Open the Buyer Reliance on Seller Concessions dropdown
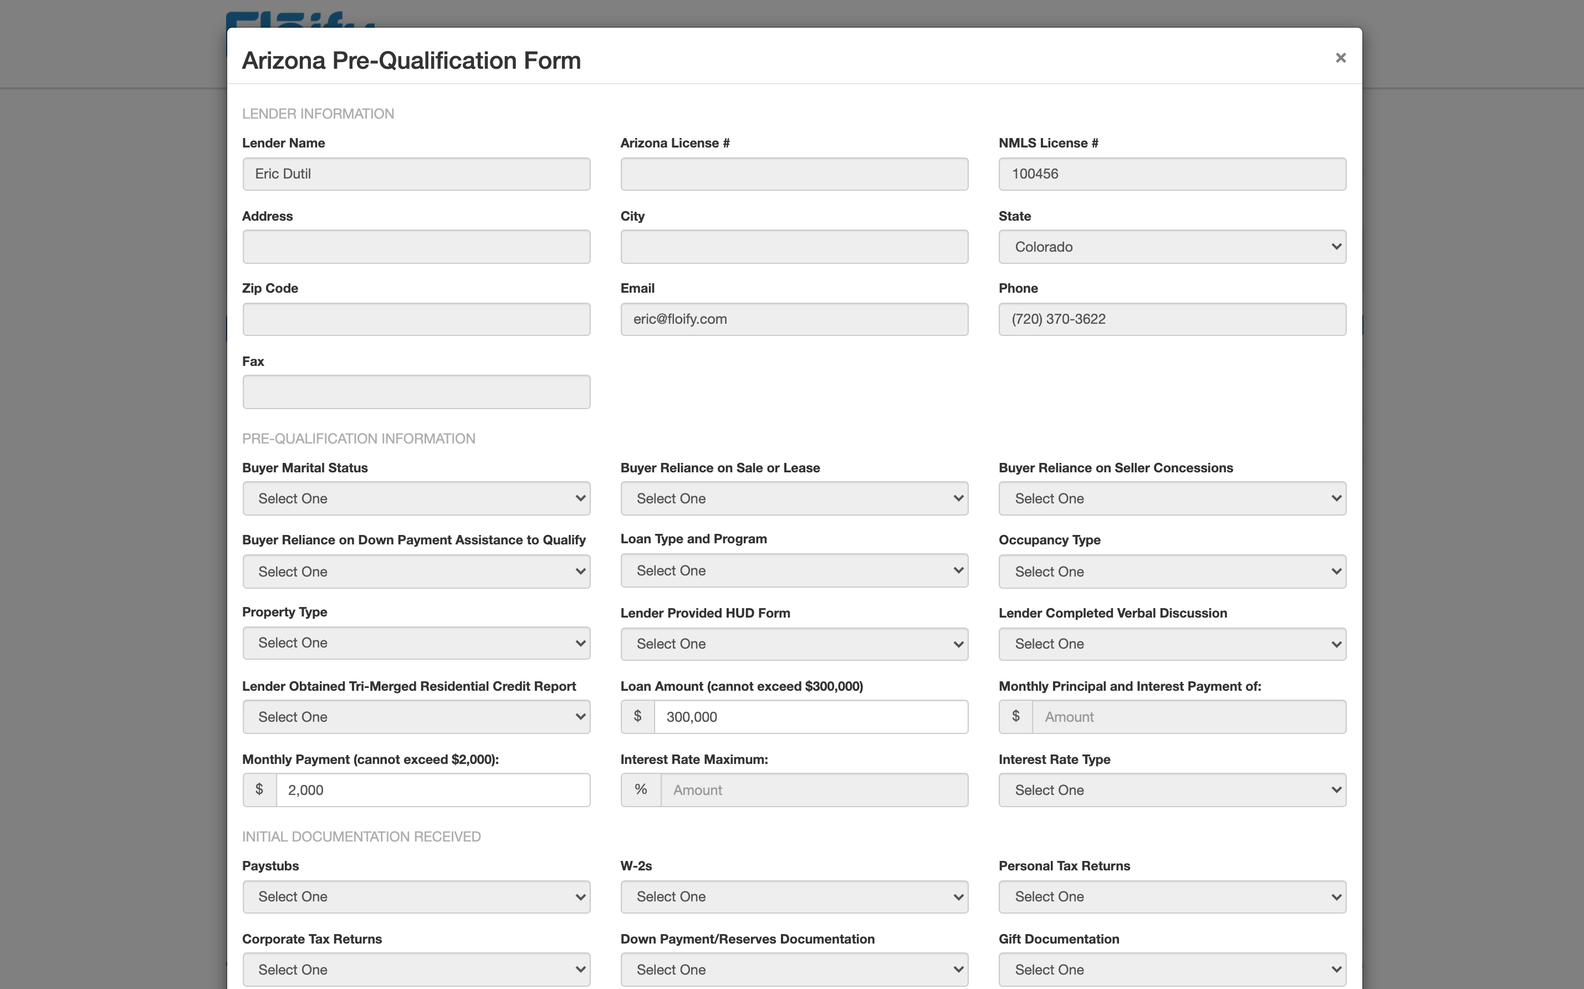This screenshot has height=989, width=1584. tap(1172, 498)
